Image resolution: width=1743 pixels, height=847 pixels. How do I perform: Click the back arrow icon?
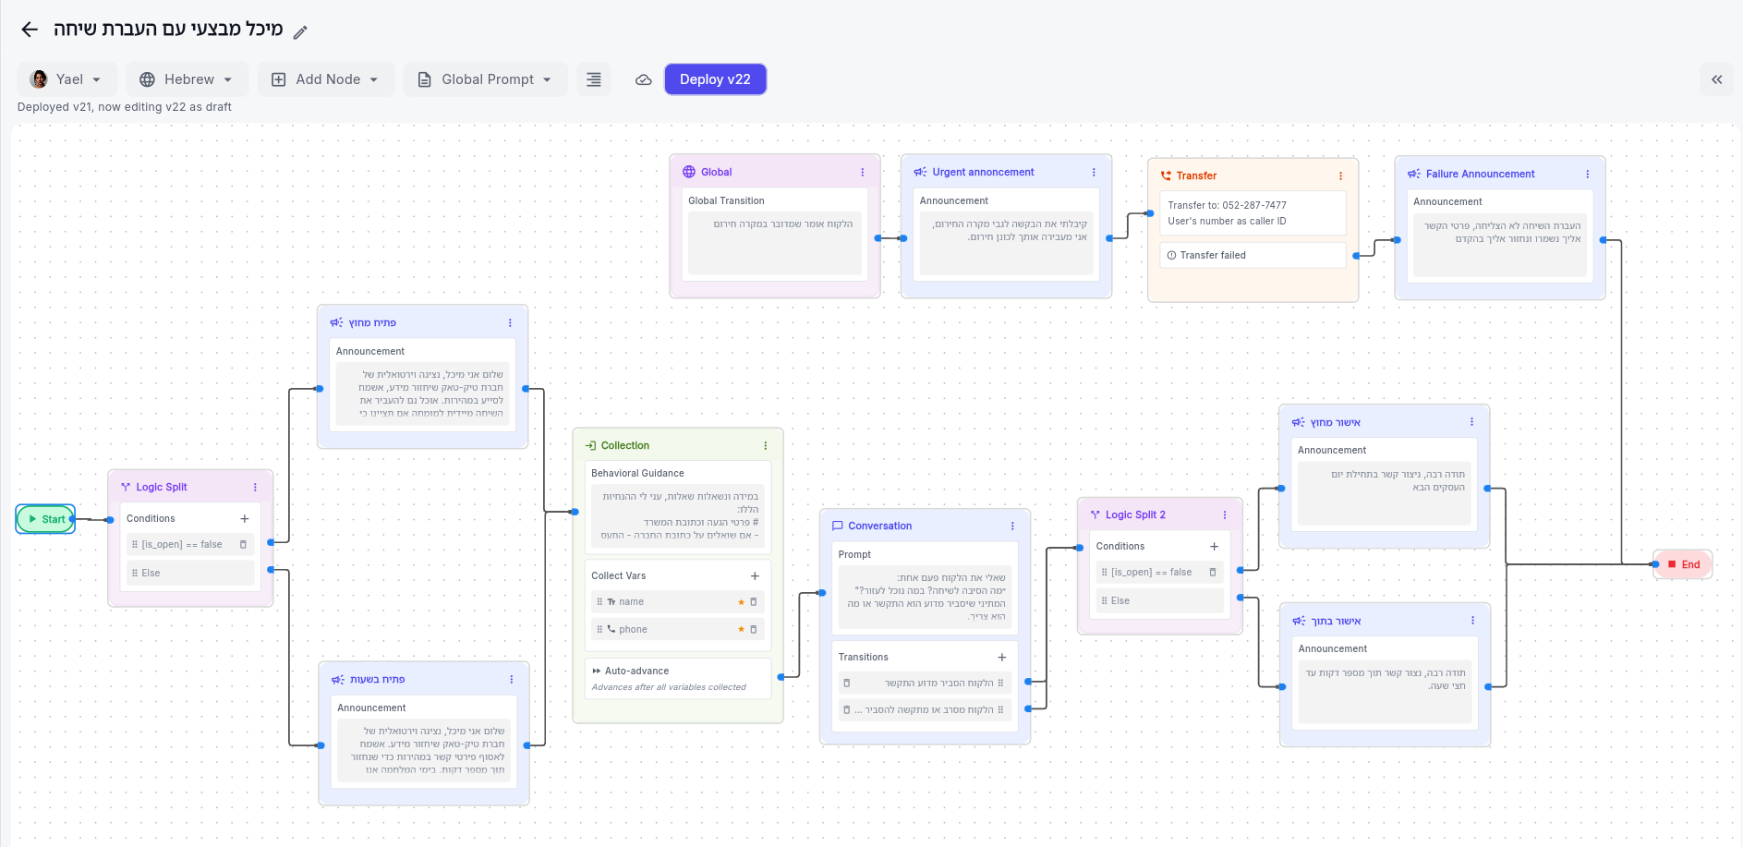click(x=30, y=30)
